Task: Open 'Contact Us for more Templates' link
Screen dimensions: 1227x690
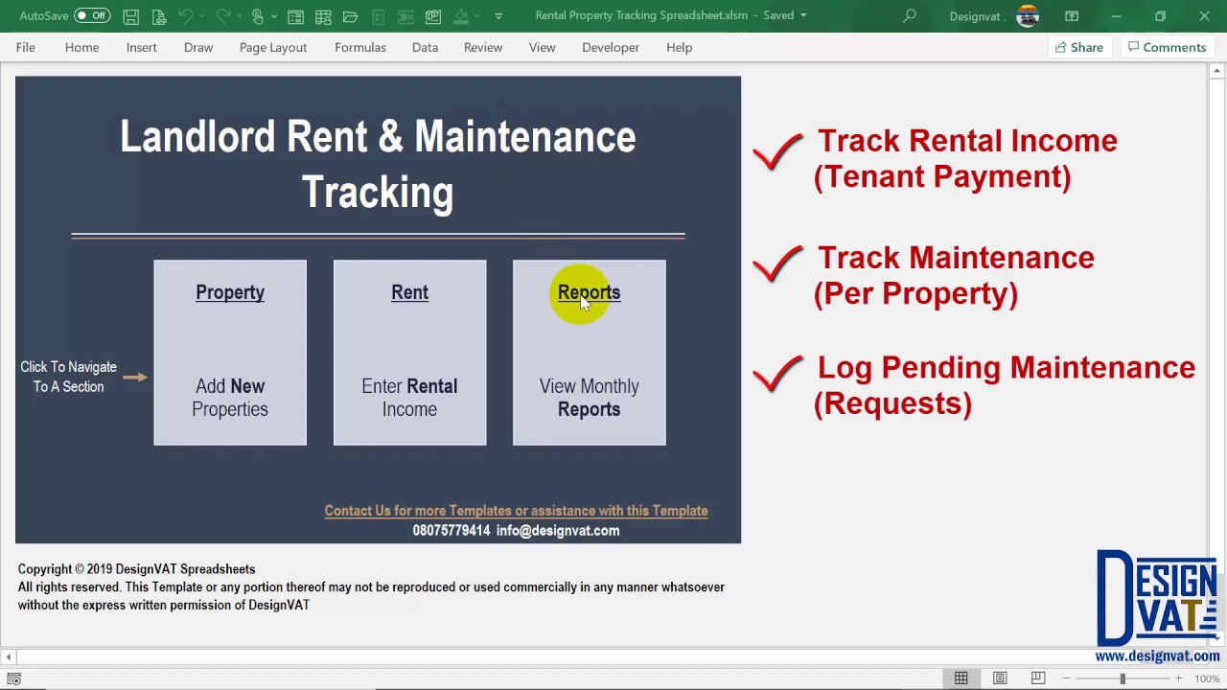Action: coord(516,511)
